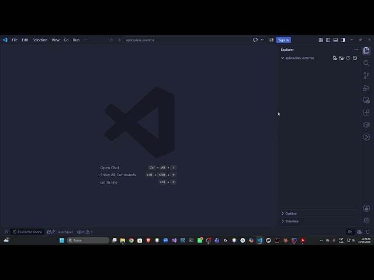The height and width of the screenshot is (280, 374).
Task: Open the File menu
Action: click(15, 40)
